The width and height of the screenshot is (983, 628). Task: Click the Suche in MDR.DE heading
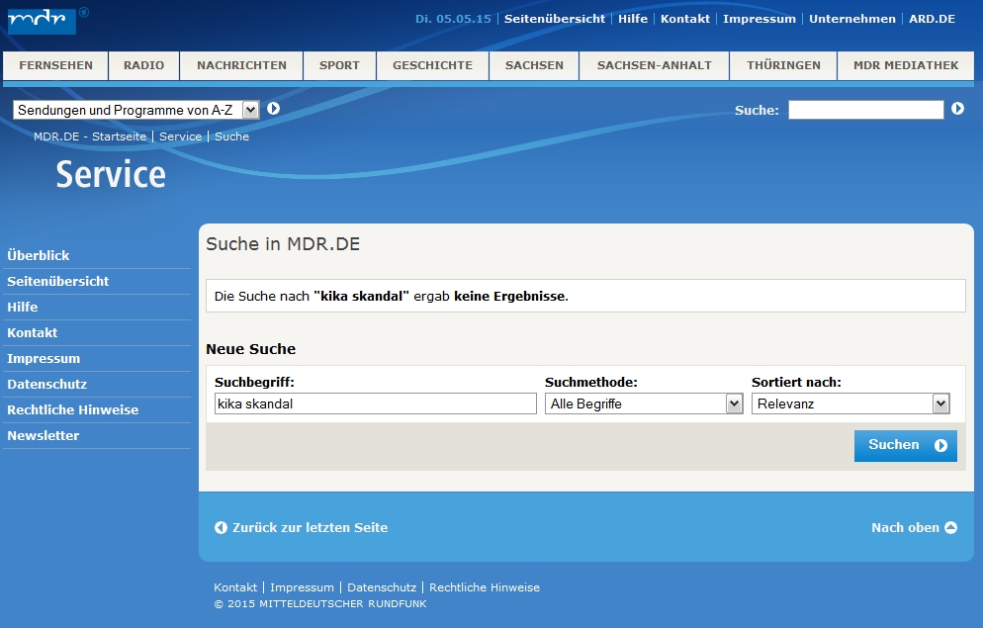coord(283,244)
